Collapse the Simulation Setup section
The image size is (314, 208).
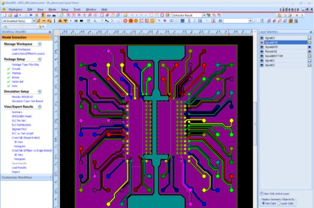[x=40, y=91]
